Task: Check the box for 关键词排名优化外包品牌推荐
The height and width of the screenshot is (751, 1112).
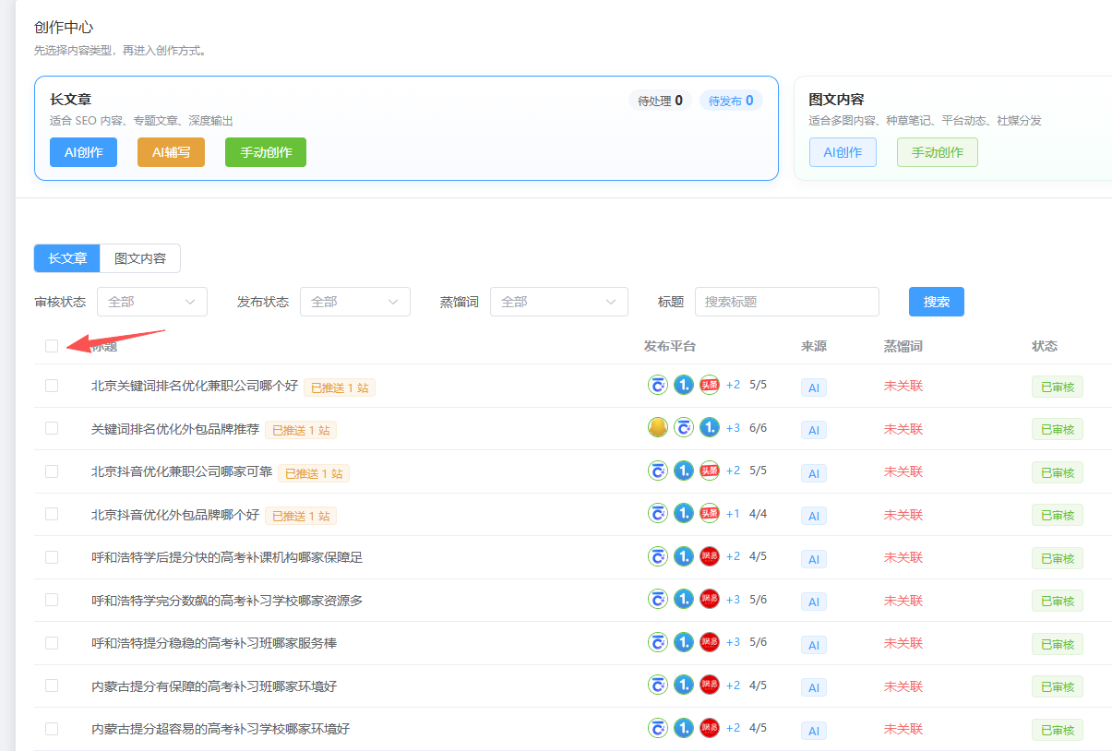Action: coord(52,428)
